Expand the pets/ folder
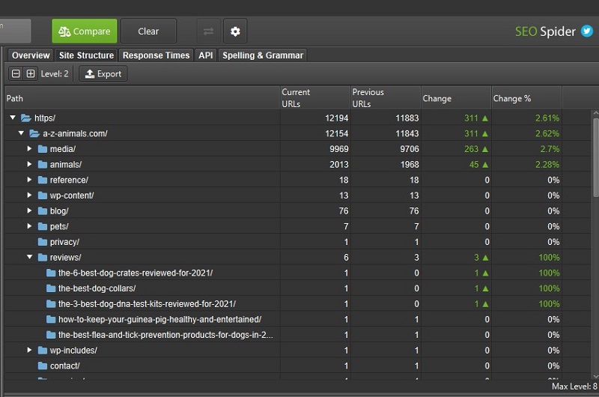The image size is (599, 397). point(29,226)
